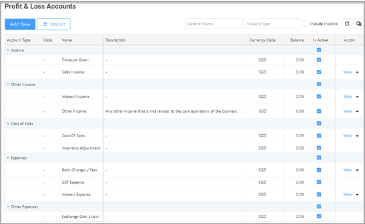This screenshot has width=365, height=224.
Task: Focus the Code or Name search field
Action: click(x=213, y=24)
